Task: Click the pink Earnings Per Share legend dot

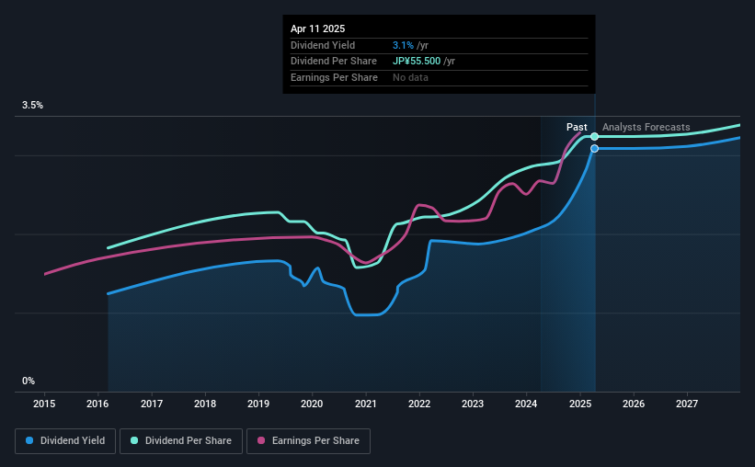Action: (261, 440)
